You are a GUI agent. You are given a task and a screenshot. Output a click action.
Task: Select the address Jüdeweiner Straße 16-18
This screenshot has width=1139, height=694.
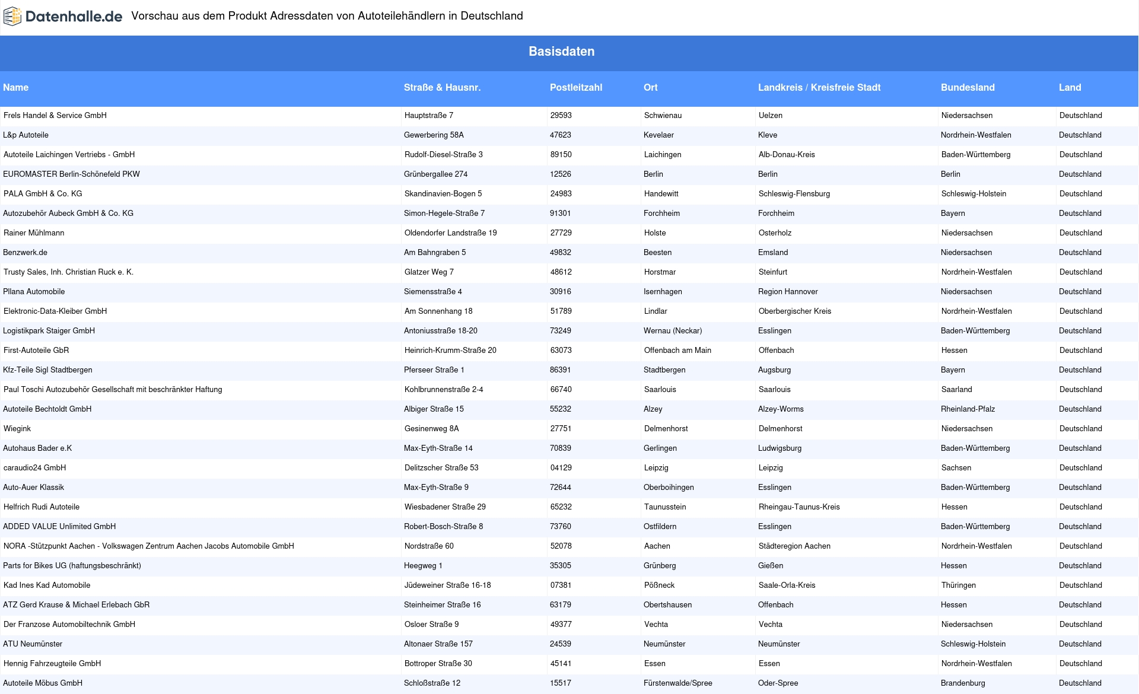tap(448, 585)
